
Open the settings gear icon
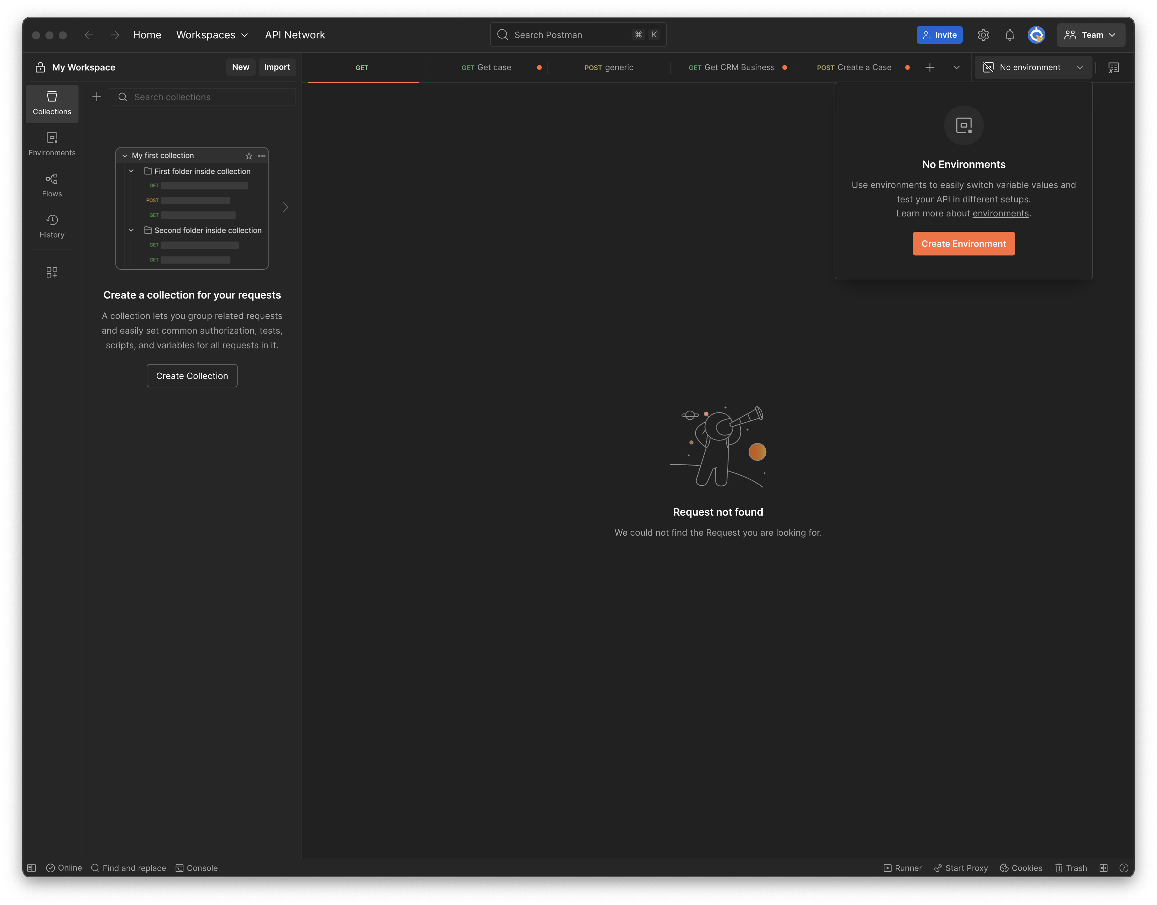[983, 35]
